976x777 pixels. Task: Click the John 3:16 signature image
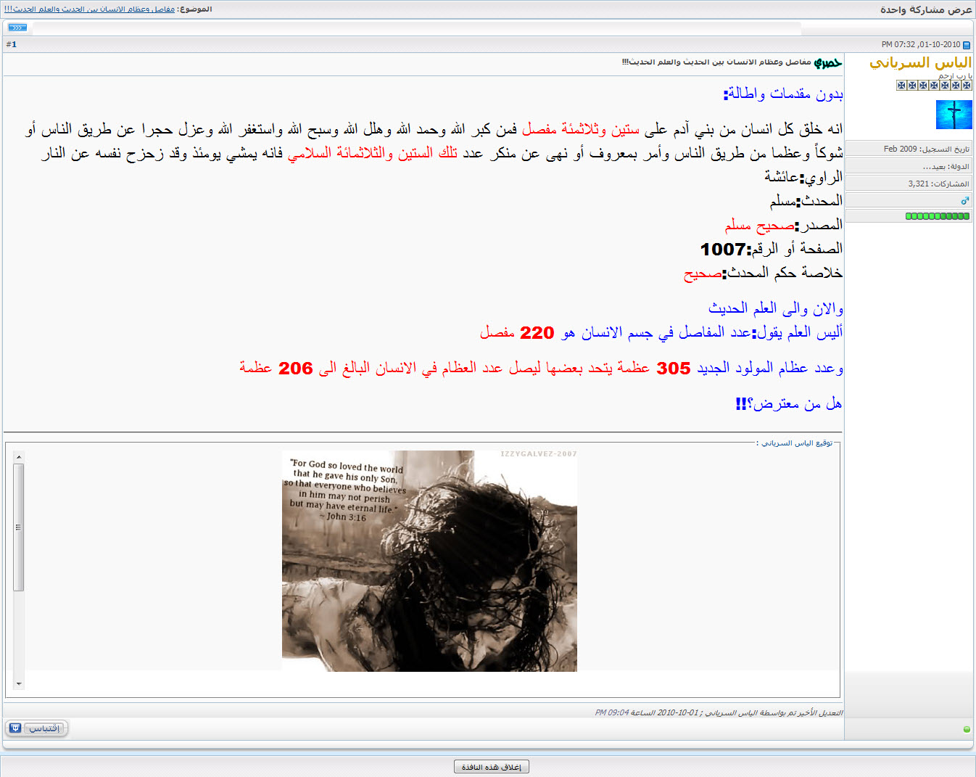coord(429,561)
